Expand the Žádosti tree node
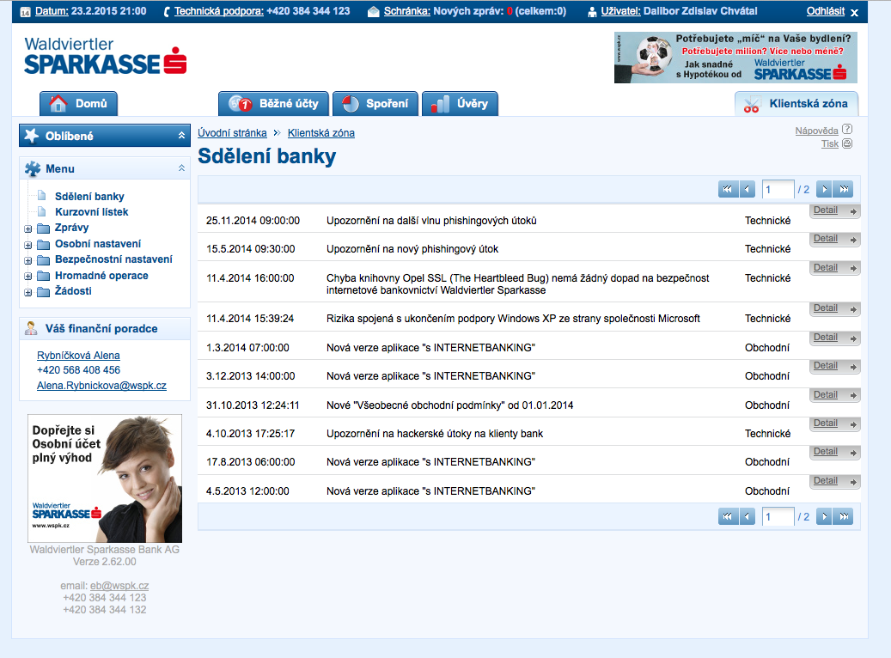Screen dimensions: 891x658 pyautogui.click(x=27, y=293)
